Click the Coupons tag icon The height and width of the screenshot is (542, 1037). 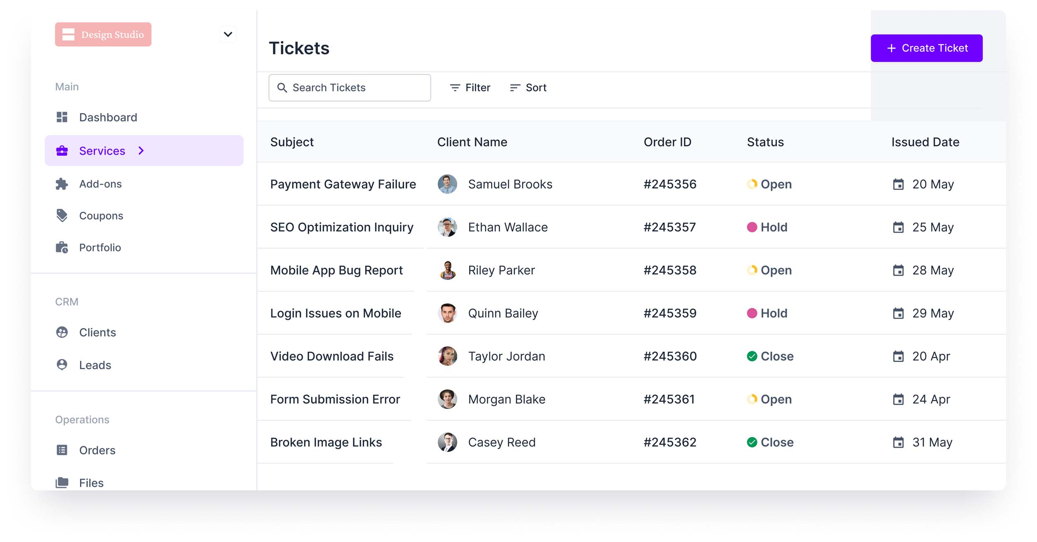[62, 216]
